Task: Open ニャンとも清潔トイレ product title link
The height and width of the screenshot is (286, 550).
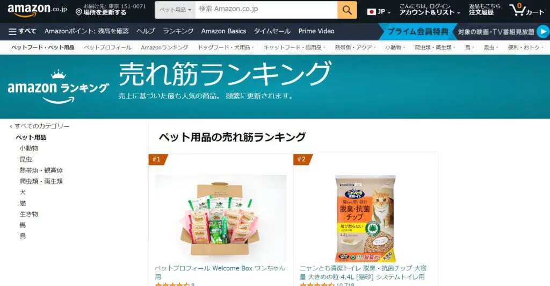Action: pyautogui.click(x=363, y=273)
